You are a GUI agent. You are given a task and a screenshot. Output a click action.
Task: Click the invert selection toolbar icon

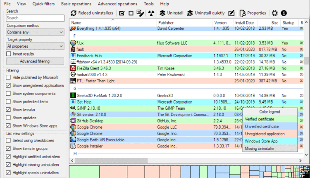pos(140,13)
